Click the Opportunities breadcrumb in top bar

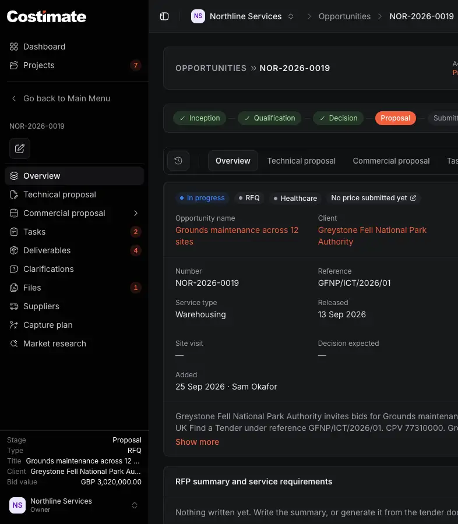[x=344, y=16]
